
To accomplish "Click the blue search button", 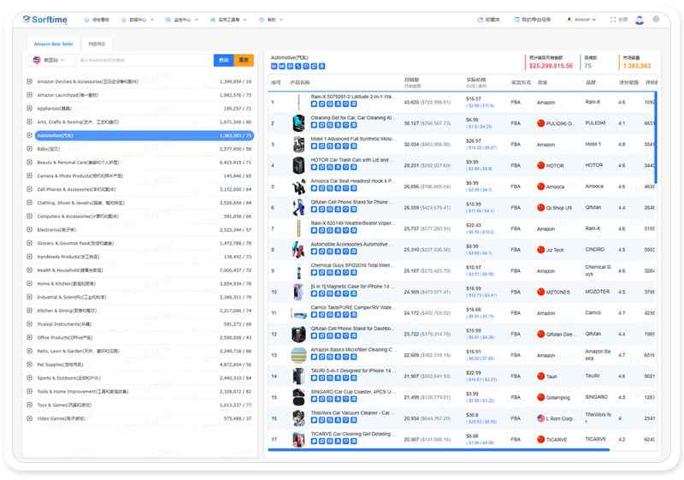I will [x=224, y=61].
